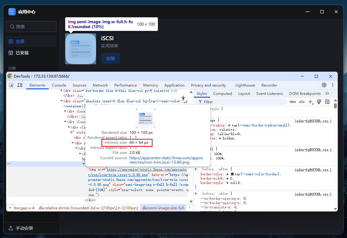Select div.semi-image.size-full breadcrumb
The height and width of the screenshot is (238, 347).
(x=163, y=208)
